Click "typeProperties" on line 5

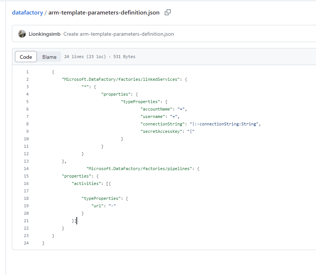pos(140,102)
